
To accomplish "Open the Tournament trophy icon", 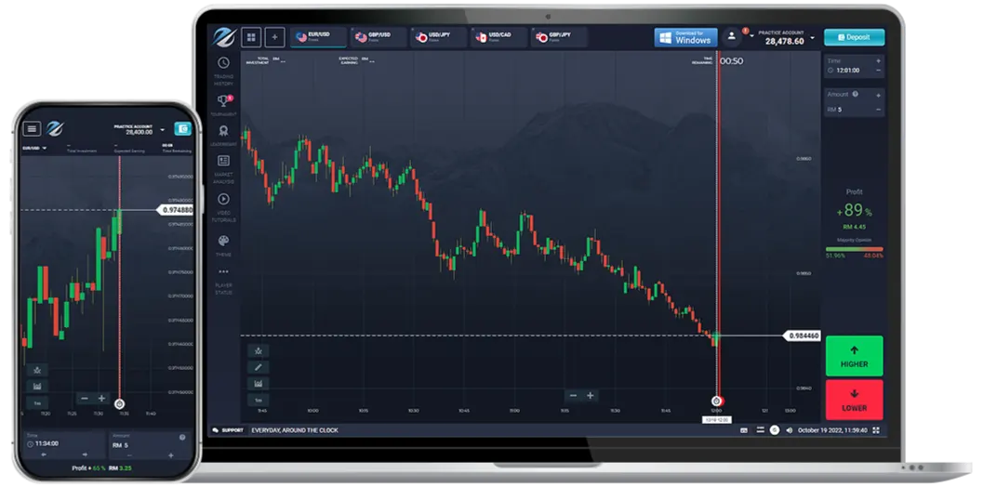I will tap(223, 99).
